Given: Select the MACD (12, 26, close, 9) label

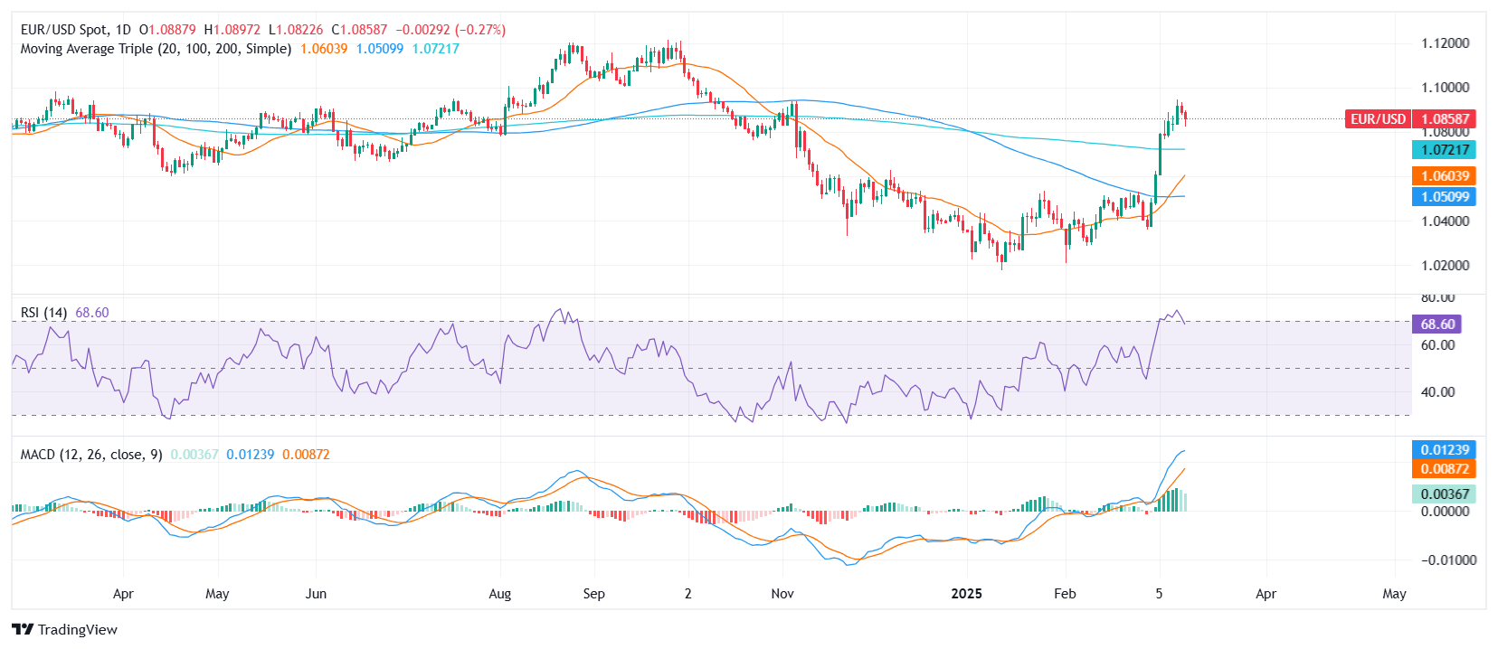Looking at the screenshot, I should click(x=91, y=455).
